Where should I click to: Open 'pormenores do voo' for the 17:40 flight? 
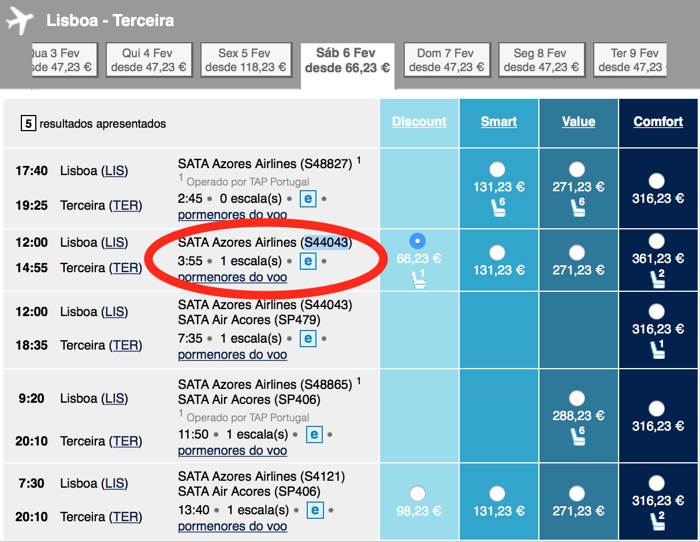[x=232, y=215]
